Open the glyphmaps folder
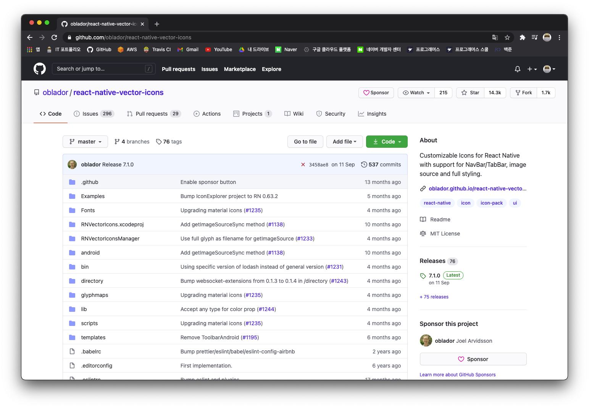The height and width of the screenshot is (408, 589). 95,295
